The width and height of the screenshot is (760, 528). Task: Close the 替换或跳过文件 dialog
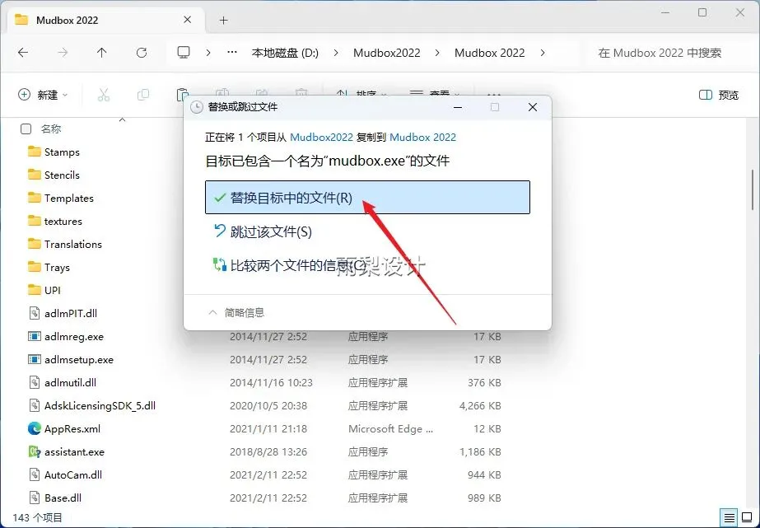tap(533, 107)
